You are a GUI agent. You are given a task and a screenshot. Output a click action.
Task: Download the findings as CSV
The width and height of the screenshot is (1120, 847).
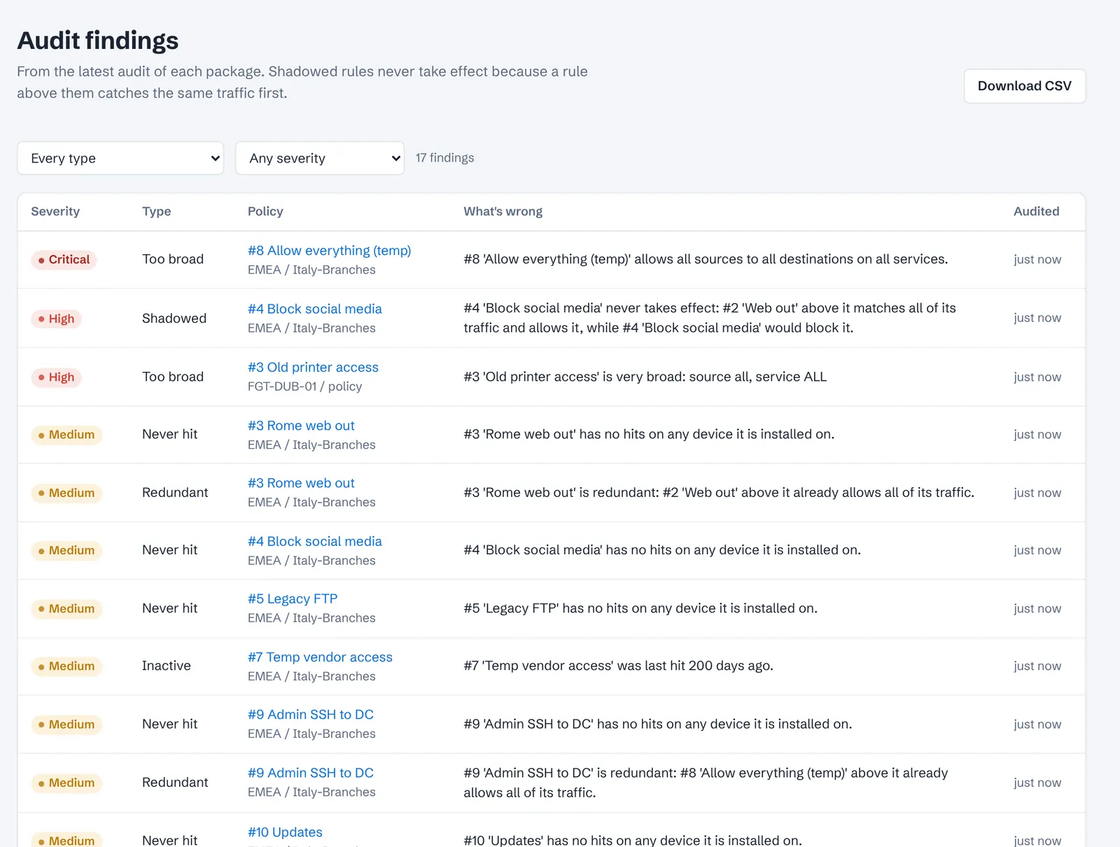(1024, 86)
